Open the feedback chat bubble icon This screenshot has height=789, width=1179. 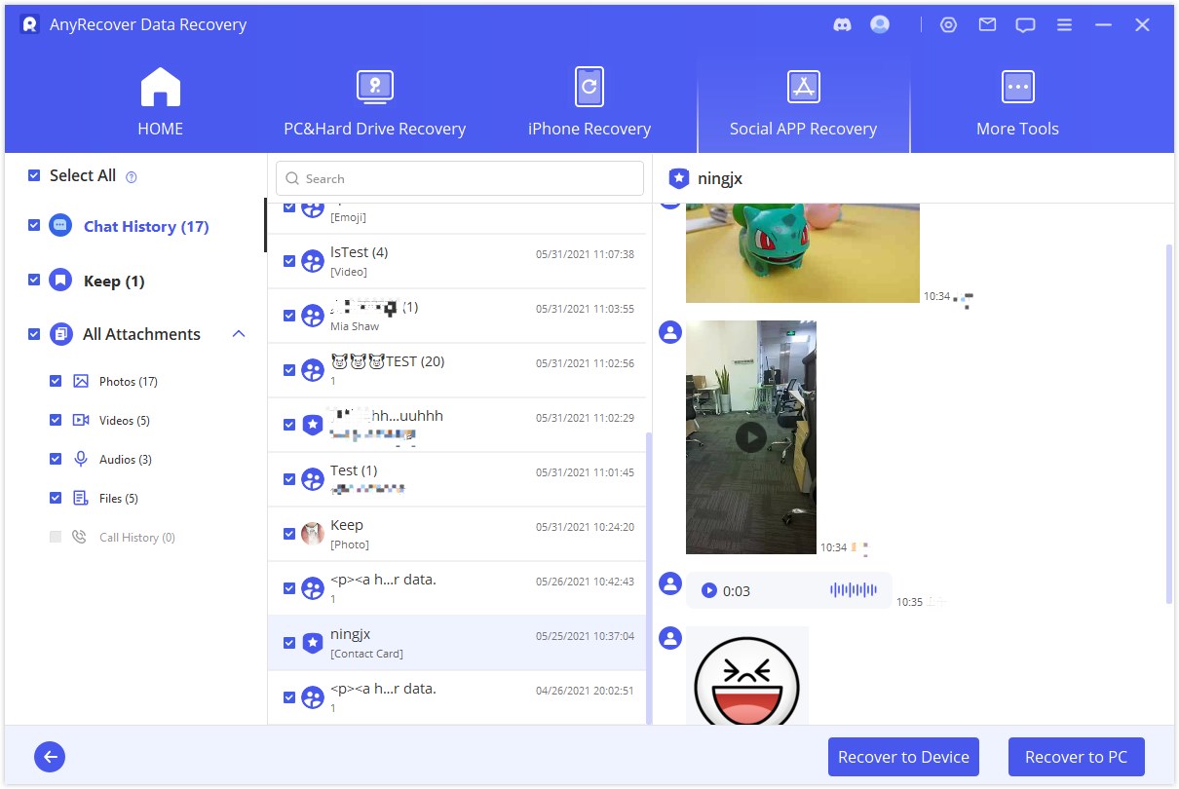(x=1025, y=25)
